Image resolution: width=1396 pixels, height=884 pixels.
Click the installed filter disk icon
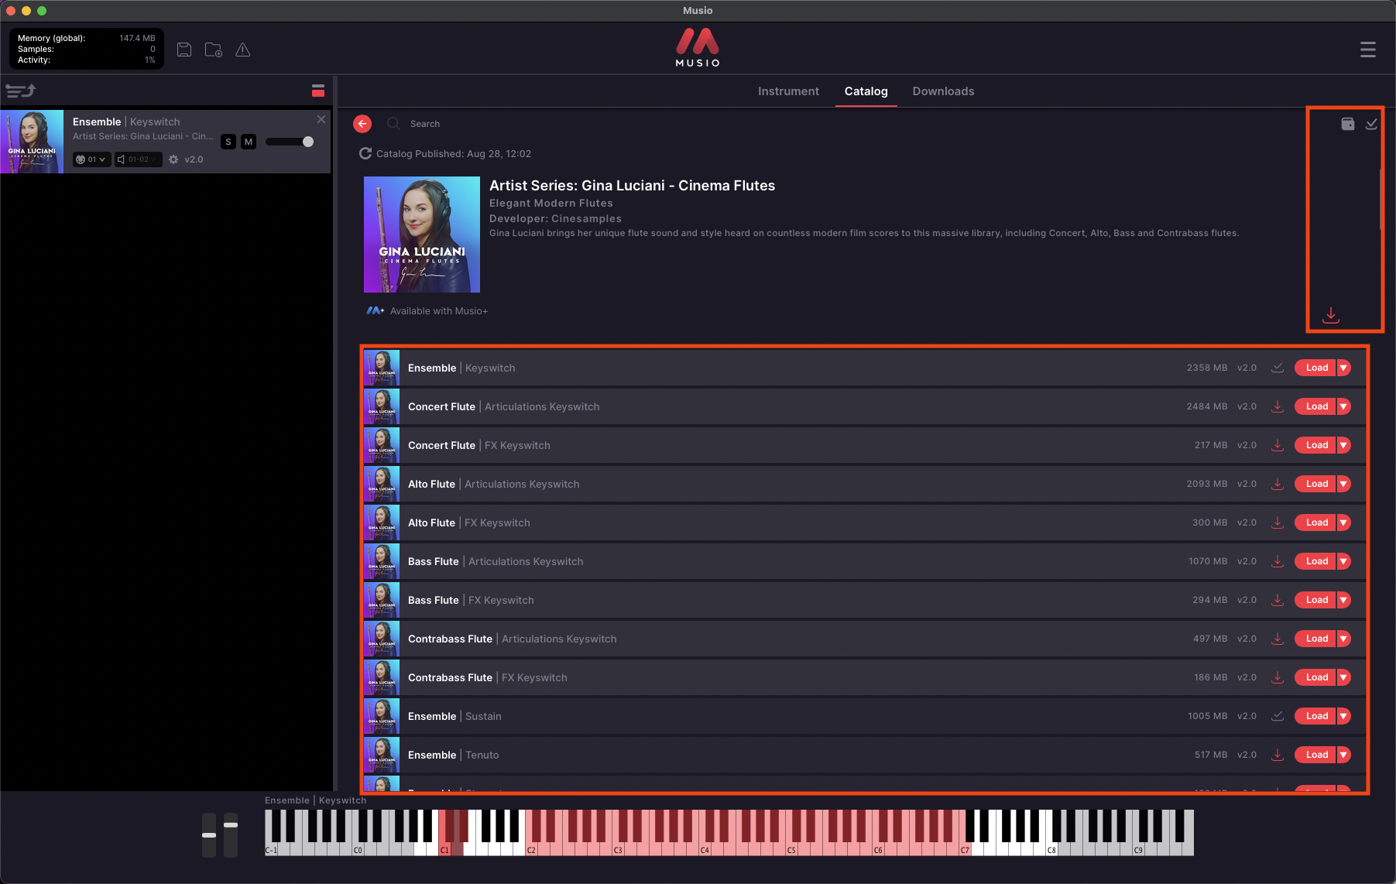pos(1348,124)
